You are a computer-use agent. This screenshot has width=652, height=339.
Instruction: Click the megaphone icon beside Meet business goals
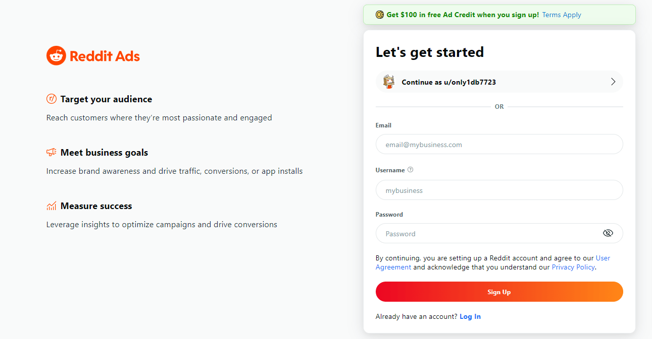point(51,152)
